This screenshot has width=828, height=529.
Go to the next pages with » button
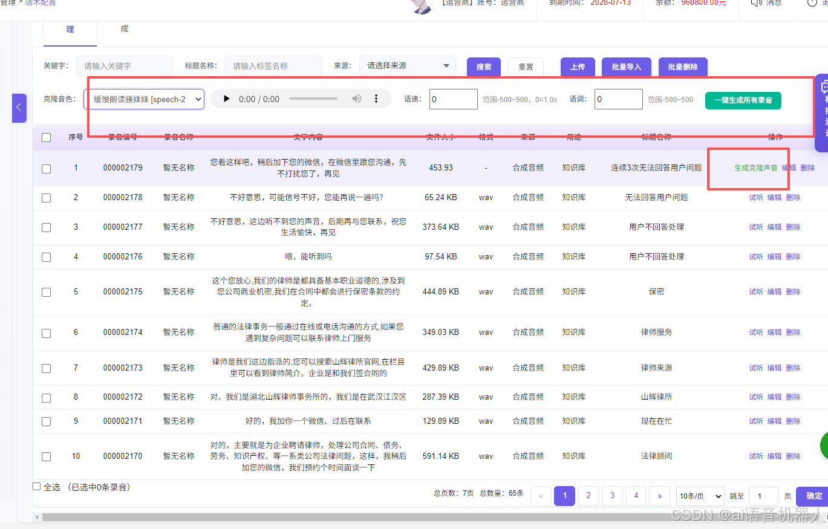659,496
